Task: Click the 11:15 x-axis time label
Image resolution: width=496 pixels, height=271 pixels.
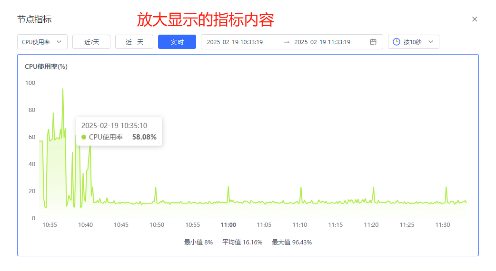Action: pos(335,225)
